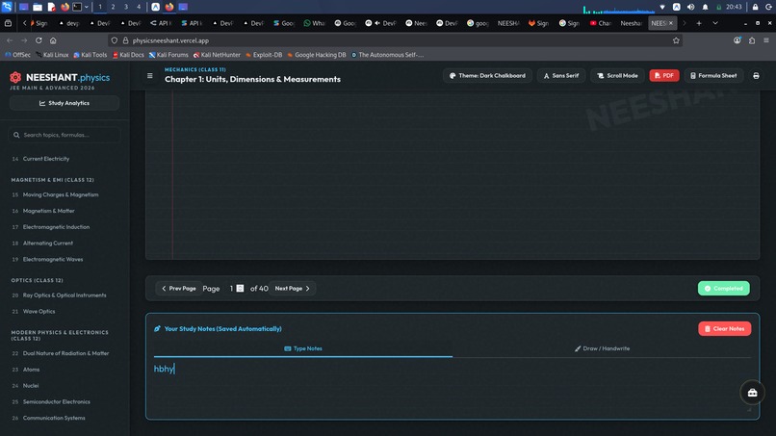Go to the browser home page
This screenshot has width=776, height=436.
[x=53, y=40]
